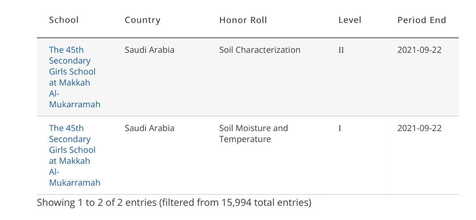Click 'Mukarramah' in the second row's school link
The width and height of the screenshot is (476, 220).
point(74,182)
